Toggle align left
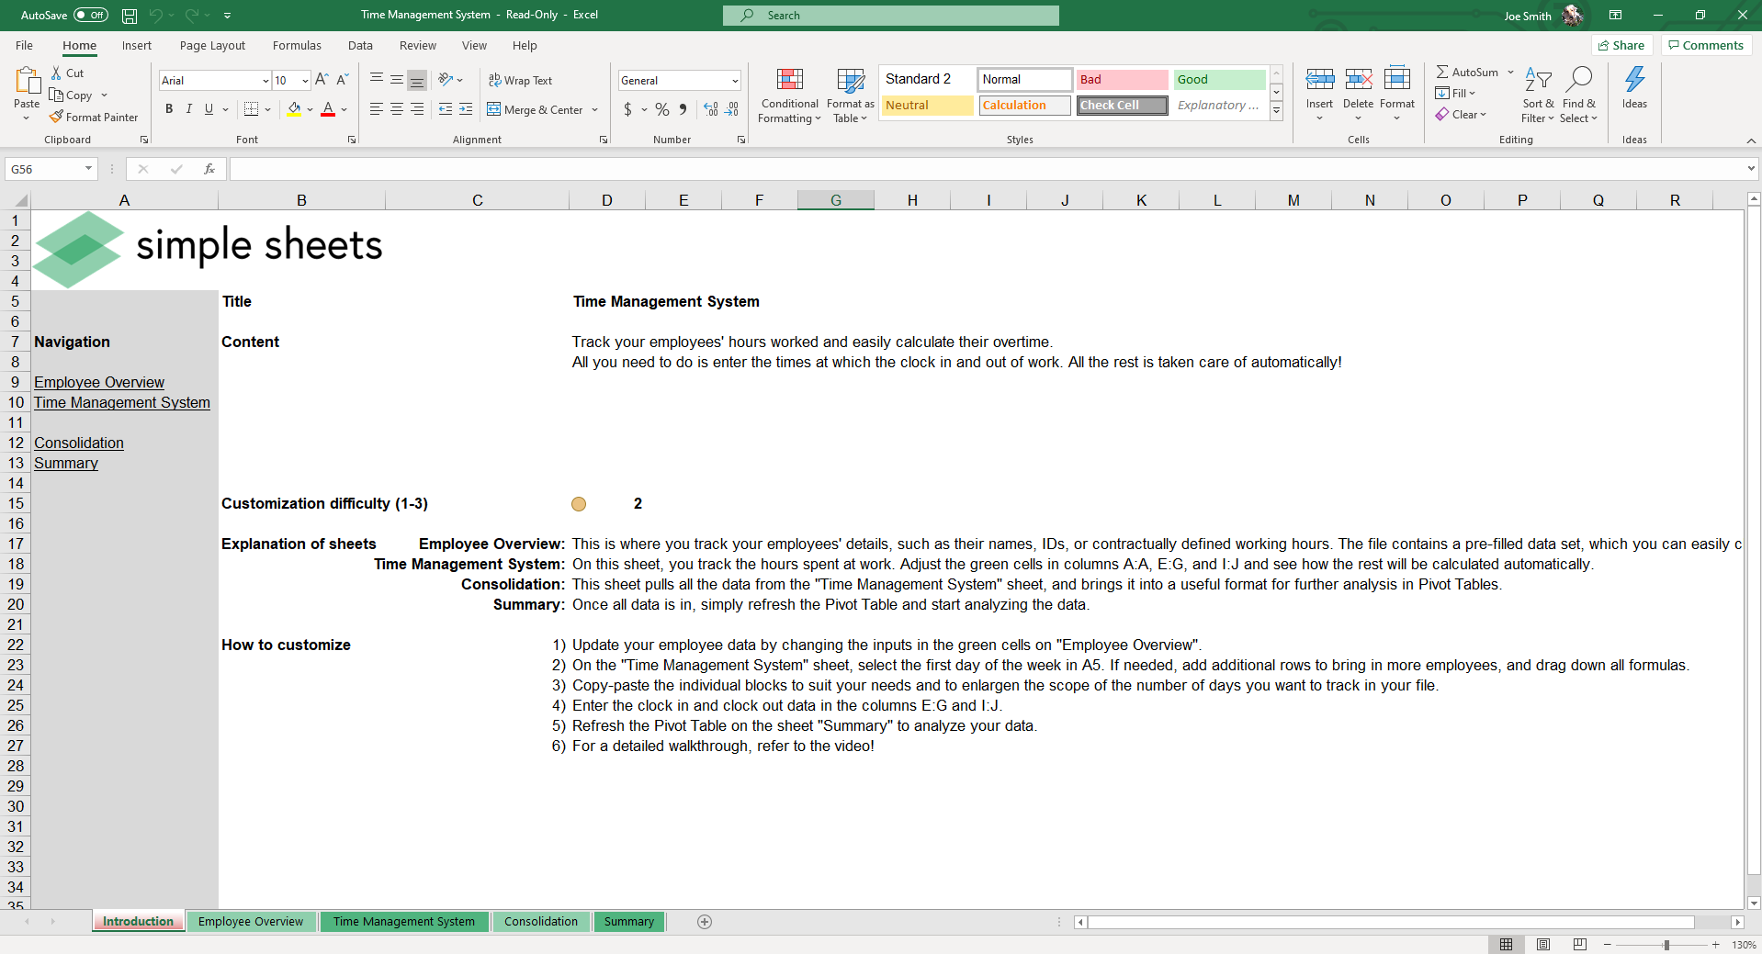Image resolution: width=1762 pixels, height=954 pixels. click(x=377, y=109)
